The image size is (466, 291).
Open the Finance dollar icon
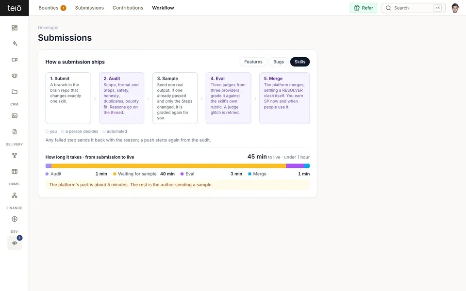pyautogui.click(x=14, y=219)
